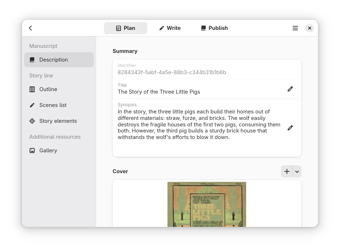Screen dimensions: 340x251
Task: Close the window with X button
Action: coord(309,28)
